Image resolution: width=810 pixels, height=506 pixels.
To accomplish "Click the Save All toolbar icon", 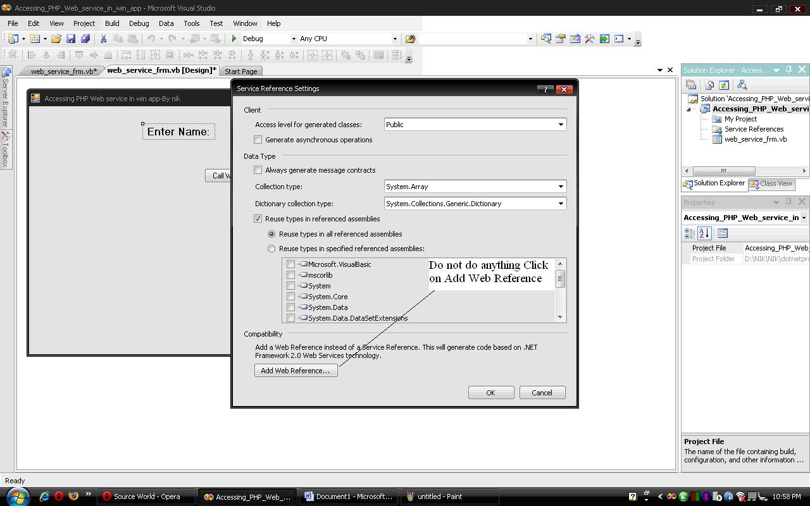I will click(85, 39).
